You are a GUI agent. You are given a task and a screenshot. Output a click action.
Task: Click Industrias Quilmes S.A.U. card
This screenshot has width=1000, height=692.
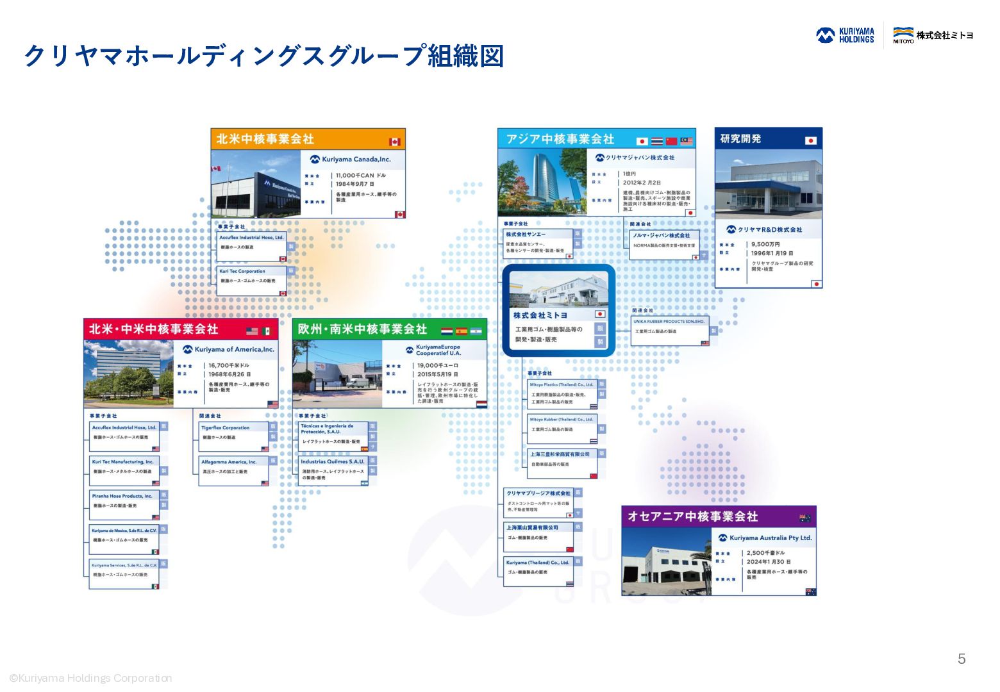(x=333, y=471)
